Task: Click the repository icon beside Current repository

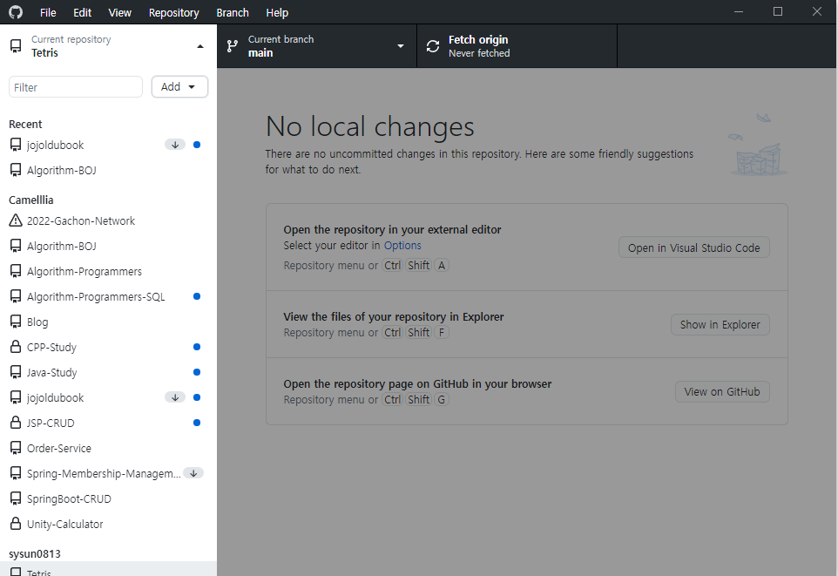Action: click(x=16, y=46)
